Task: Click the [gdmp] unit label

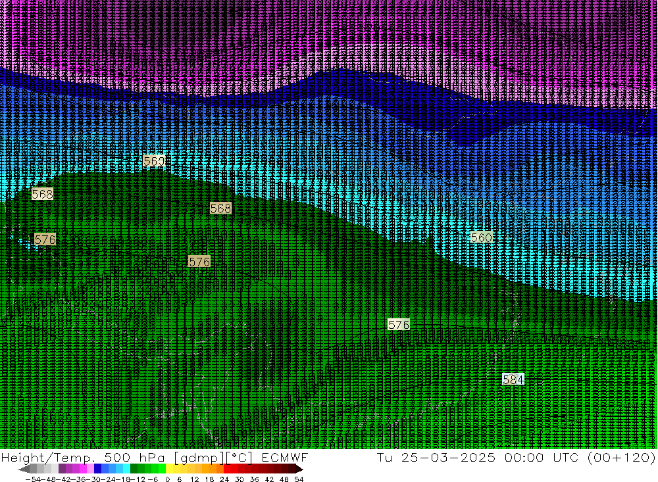Action: 198,457
